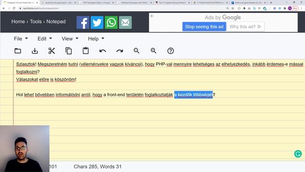Click Why this ad? button

245,27
